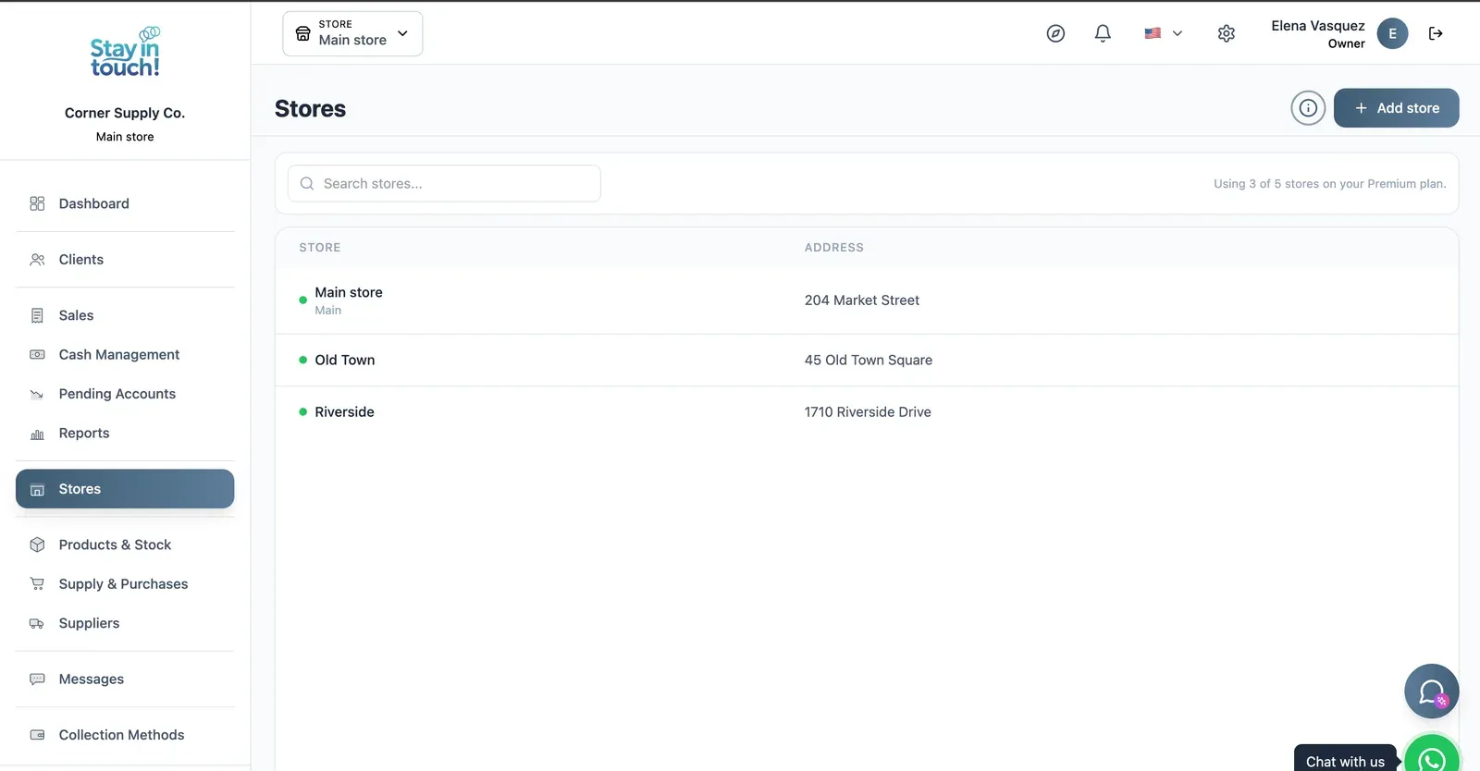1480x771 pixels.
Task: Show the stores info icon
Action: click(x=1308, y=108)
